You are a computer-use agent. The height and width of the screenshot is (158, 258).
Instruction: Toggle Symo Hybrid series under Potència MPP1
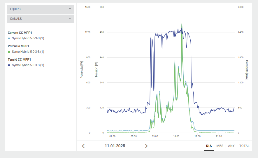28,52
